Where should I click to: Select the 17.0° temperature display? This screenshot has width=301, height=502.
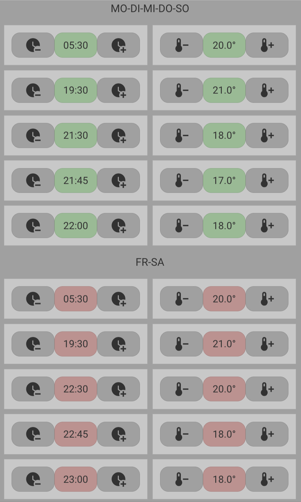point(224,180)
